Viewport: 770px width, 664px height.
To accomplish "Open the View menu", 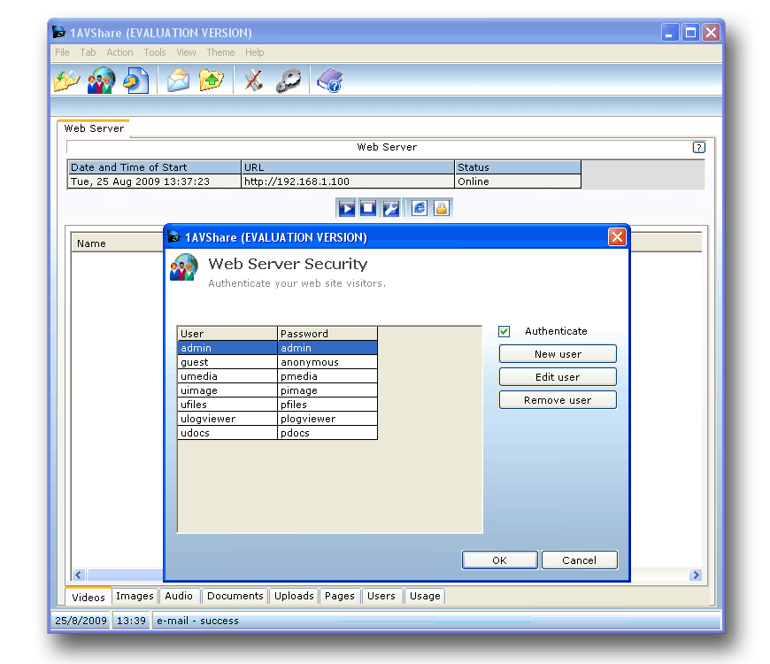I will (186, 52).
